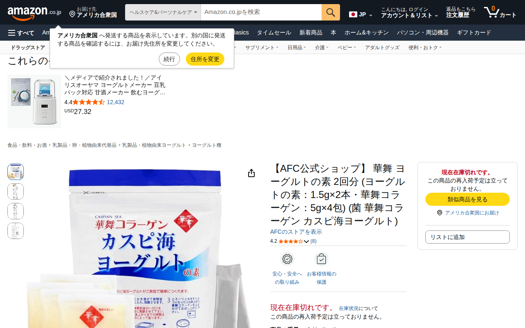Click the 類似商品を見る button
This screenshot has height=328, width=525.
pos(468,199)
